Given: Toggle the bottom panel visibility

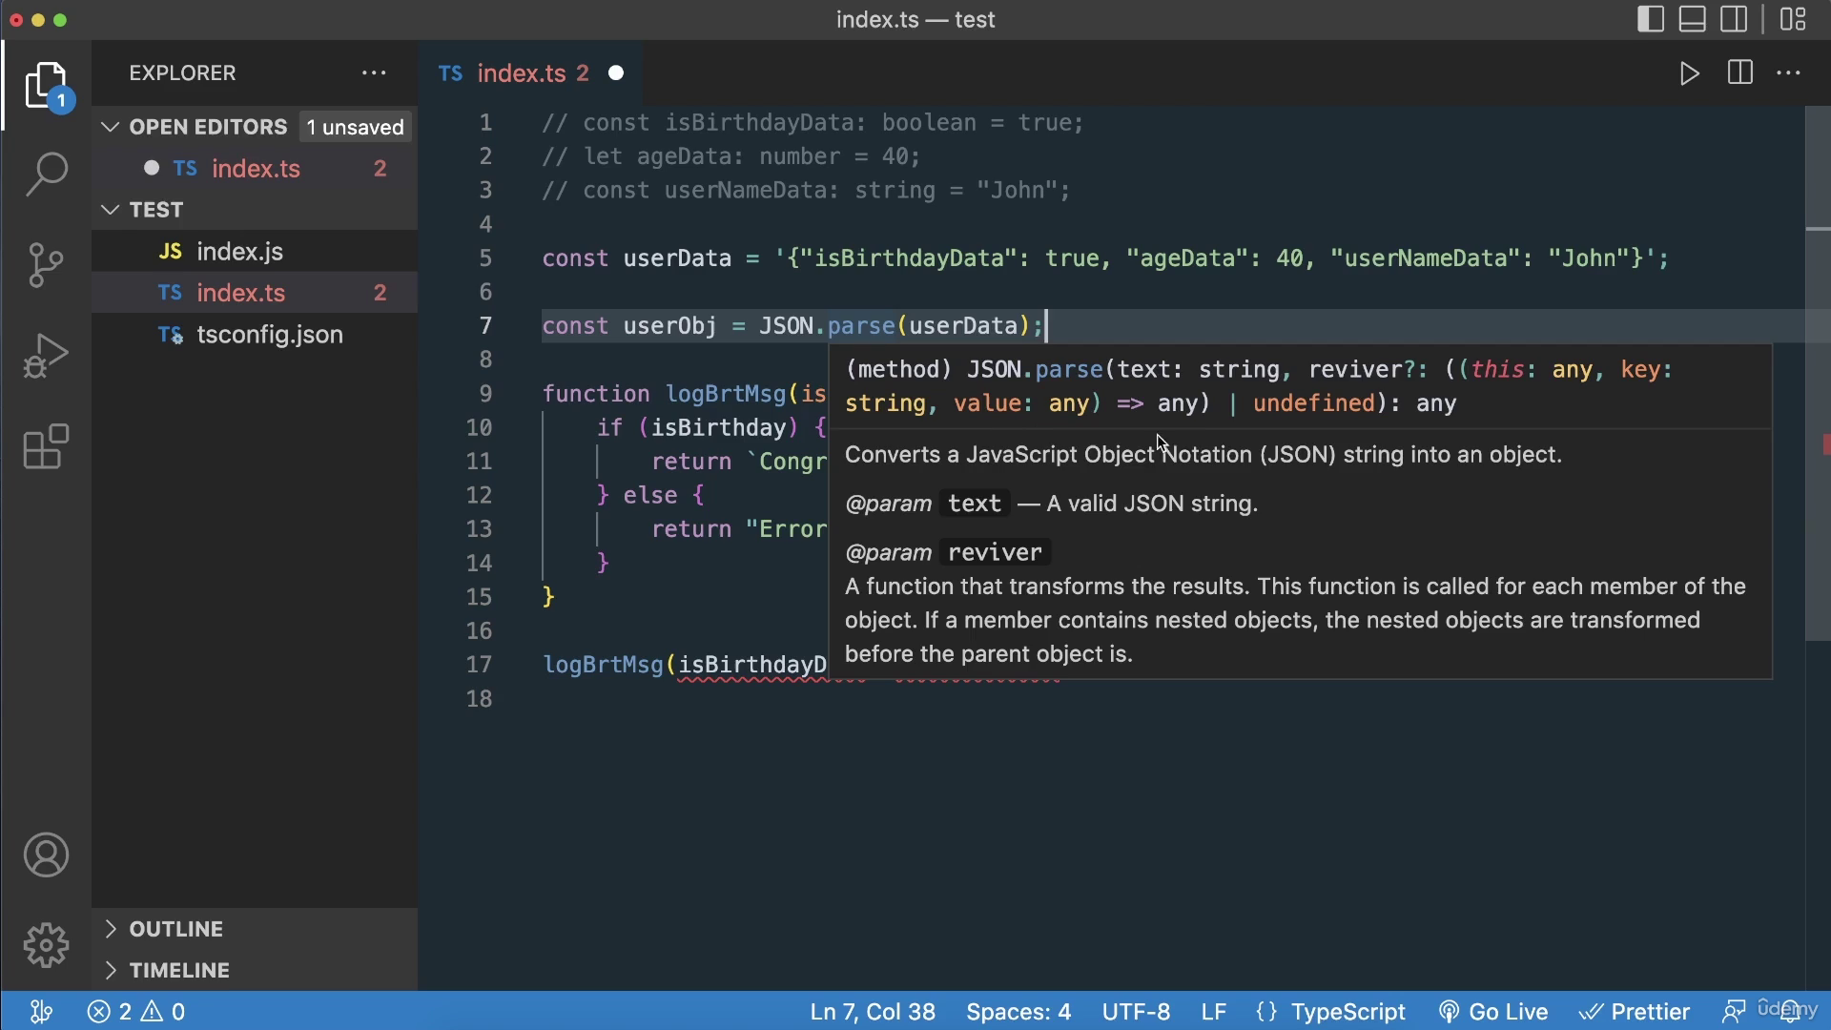Looking at the screenshot, I should (1692, 18).
